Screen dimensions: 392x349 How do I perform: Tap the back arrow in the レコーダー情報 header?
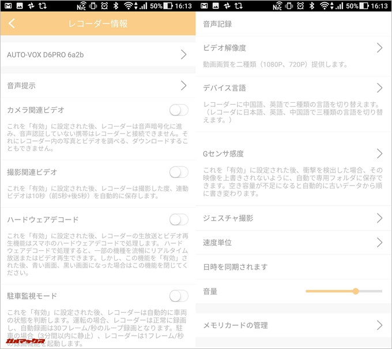(x=12, y=24)
